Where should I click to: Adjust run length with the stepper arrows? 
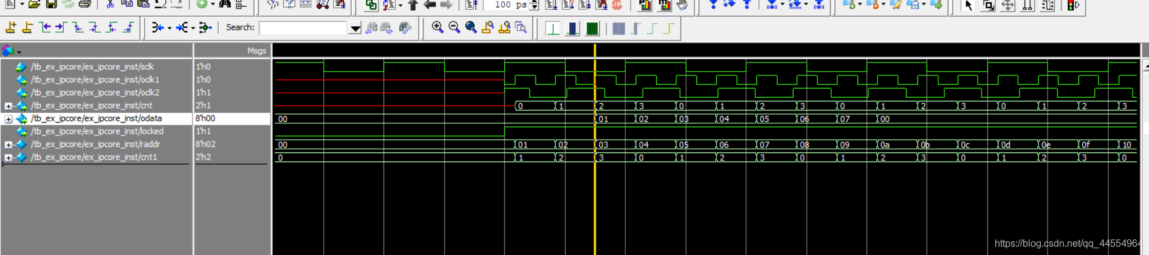(534, 5)
